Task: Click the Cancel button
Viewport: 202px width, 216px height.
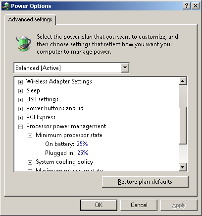Action: 139,205
